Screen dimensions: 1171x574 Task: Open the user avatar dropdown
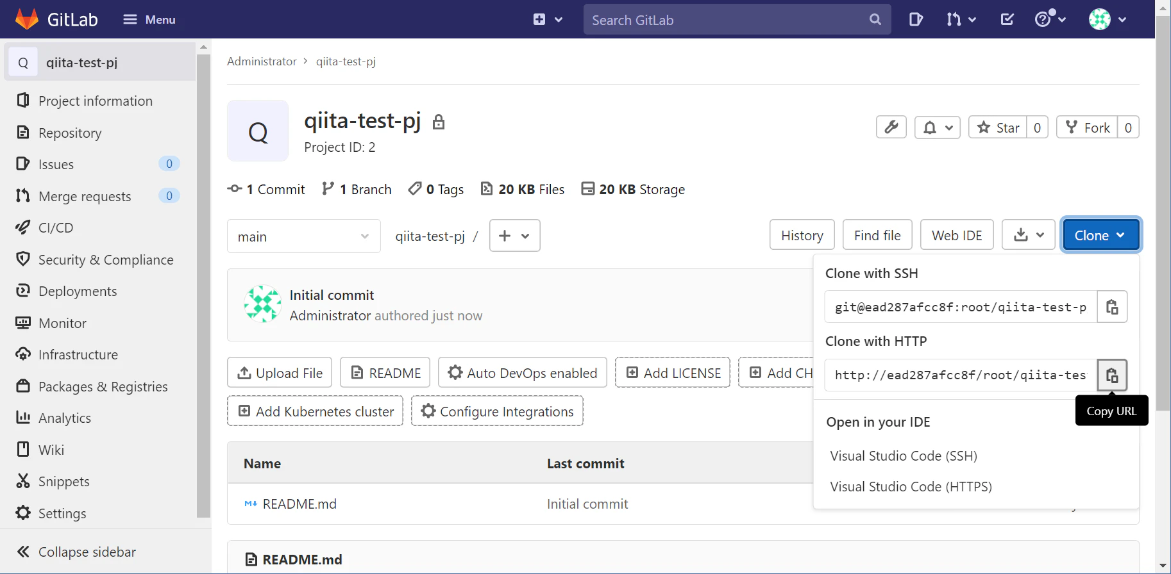pos(1108,19)
